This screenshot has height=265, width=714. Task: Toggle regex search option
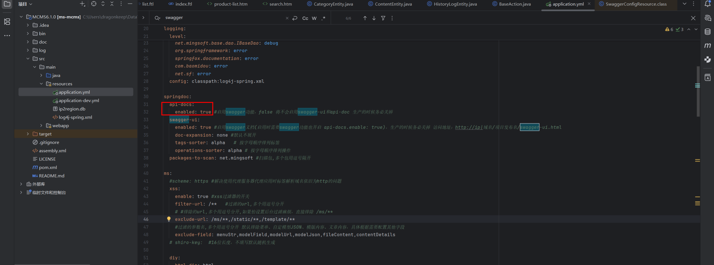(x=323, y=18)
